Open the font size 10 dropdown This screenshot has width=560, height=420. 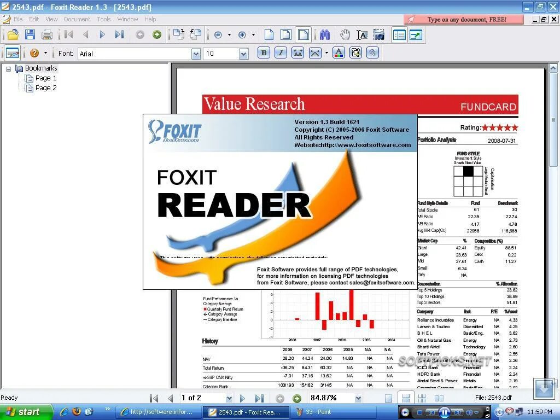(243, 54)
